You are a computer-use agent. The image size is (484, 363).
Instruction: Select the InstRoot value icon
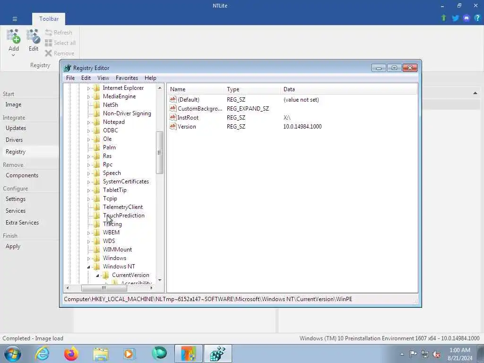pyautogui.click(x=173, y=117)
